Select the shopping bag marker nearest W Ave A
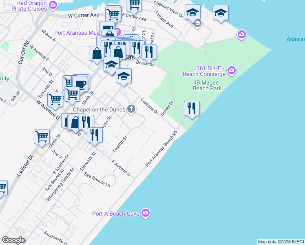 click(x=97, y=53)
